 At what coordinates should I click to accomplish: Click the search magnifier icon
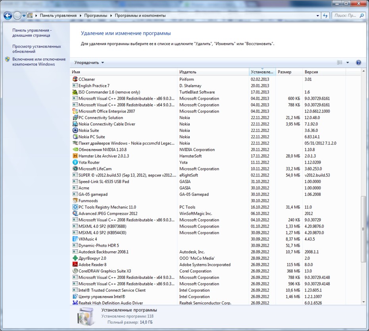[x=361, y=15]
